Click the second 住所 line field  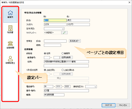[x=66, y=66]
